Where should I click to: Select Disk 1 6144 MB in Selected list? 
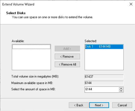(104, 47)
